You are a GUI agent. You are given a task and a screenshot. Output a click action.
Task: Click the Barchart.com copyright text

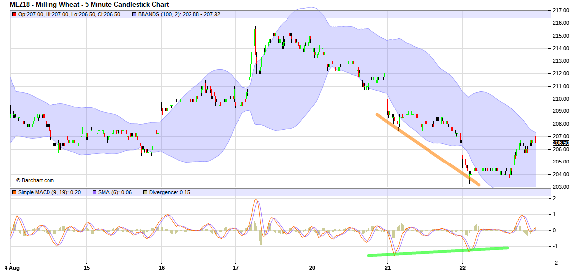tap(35, 181)
